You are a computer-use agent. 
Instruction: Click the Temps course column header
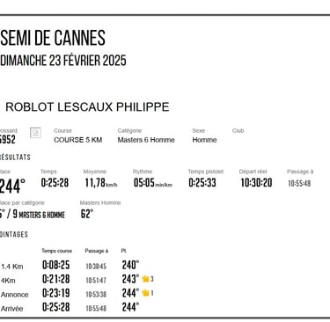56,251
